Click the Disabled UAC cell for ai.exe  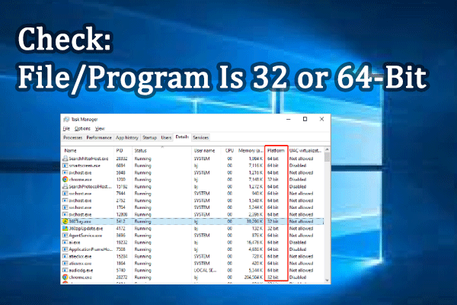[298, 242]
